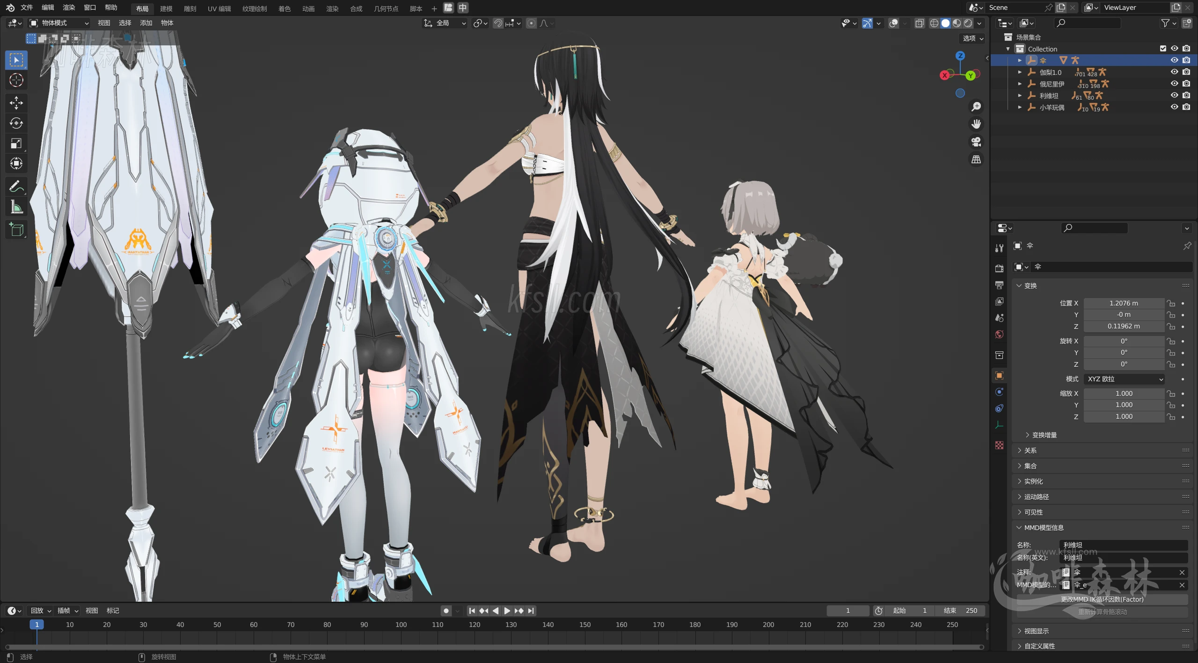Select the Add Cube tool
Viewport: 1198px width, 663px height.
tap(16, 229)
